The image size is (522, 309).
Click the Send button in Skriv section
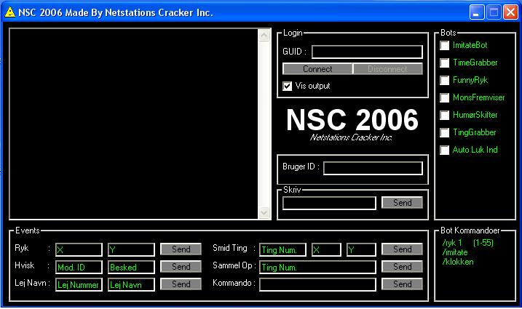(402, 204)
